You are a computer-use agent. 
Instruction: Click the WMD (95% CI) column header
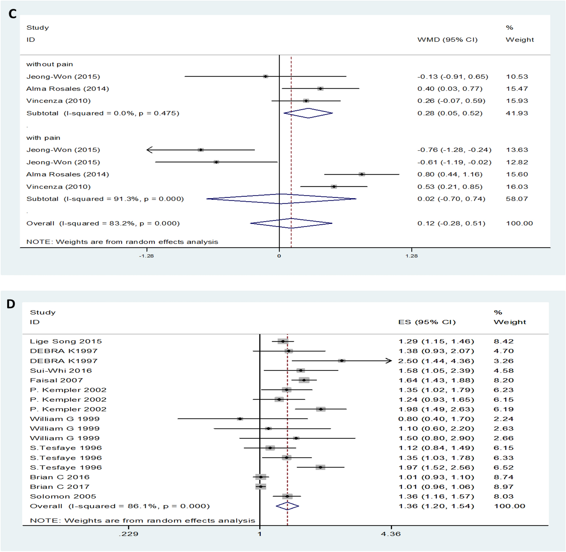447,40
